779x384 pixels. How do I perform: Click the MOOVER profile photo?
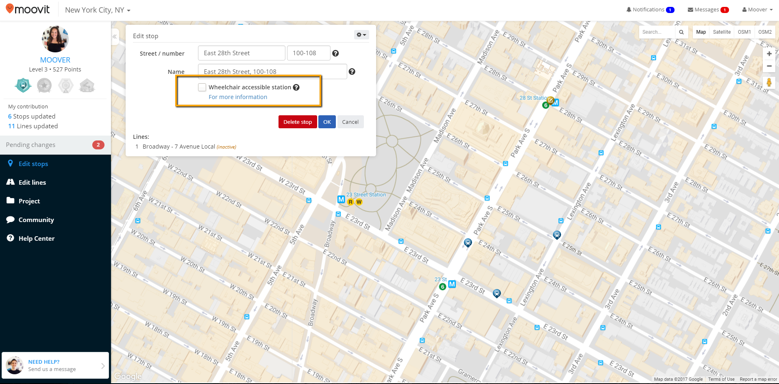coord(55,39)
